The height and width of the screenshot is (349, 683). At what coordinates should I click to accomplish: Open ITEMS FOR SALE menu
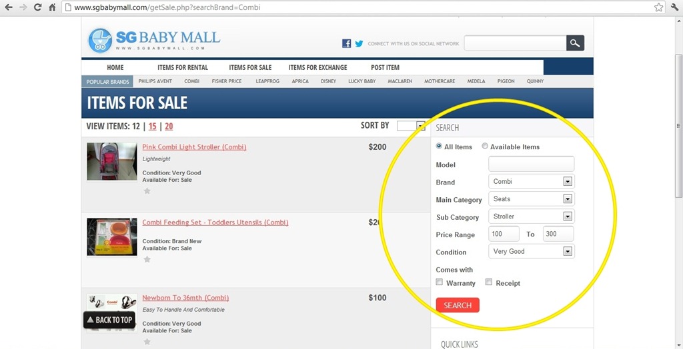(x=251, y=67)
